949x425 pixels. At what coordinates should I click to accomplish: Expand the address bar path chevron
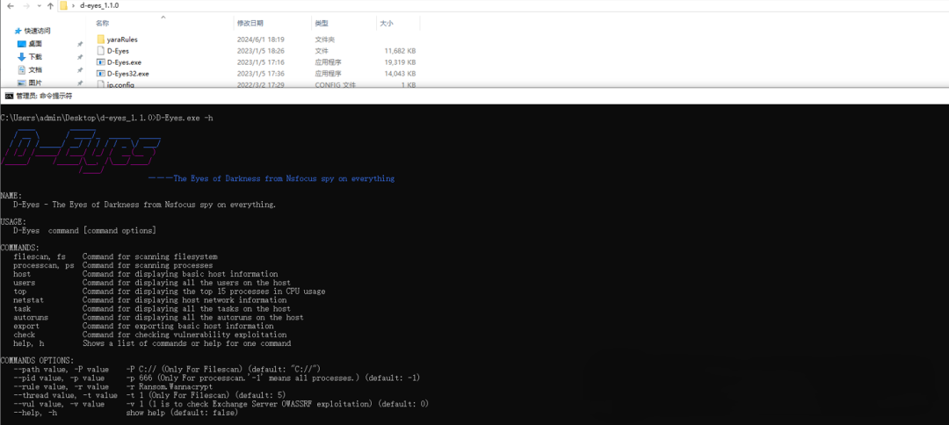[75, 5]
